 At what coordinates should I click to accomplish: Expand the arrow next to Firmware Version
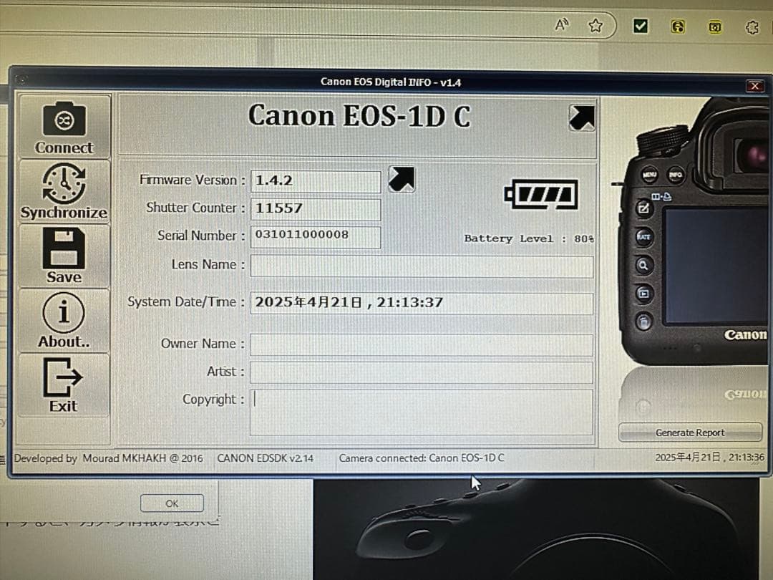point(402,180)
